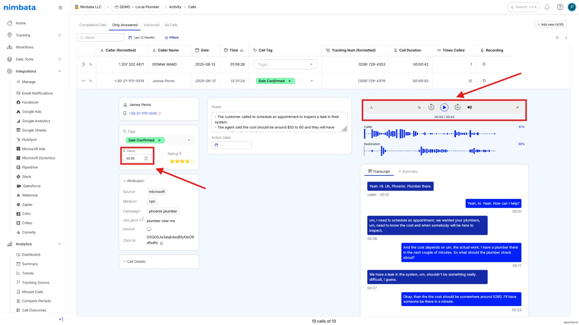Expand the Data Tools sidebar menu

coord(34,59)
